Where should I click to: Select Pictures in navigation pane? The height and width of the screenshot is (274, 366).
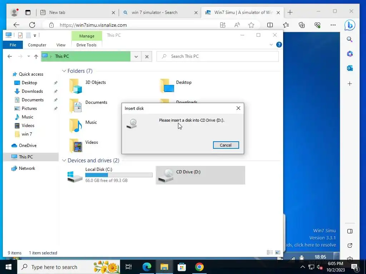[29, 108]
